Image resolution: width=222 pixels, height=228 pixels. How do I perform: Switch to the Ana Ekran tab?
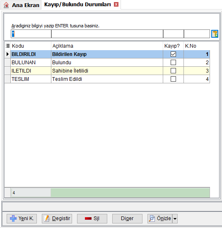pos(21,5)
